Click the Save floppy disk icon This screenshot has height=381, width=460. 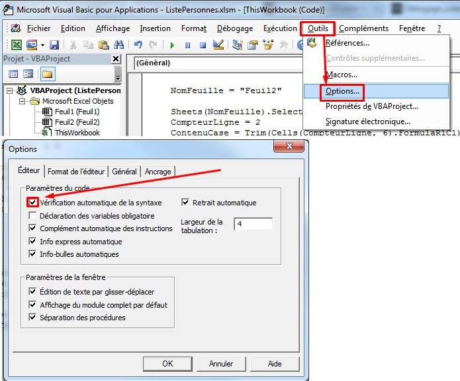coord(54,45)
